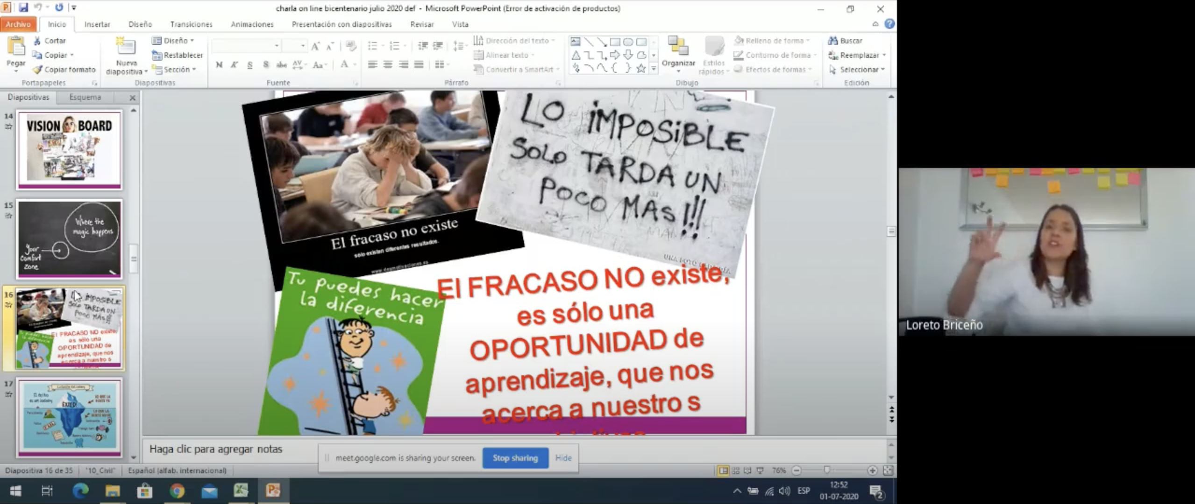Screen dimensions: 1195x504
Task: Select the triangle shape in gallery
Action: [576, 55]
